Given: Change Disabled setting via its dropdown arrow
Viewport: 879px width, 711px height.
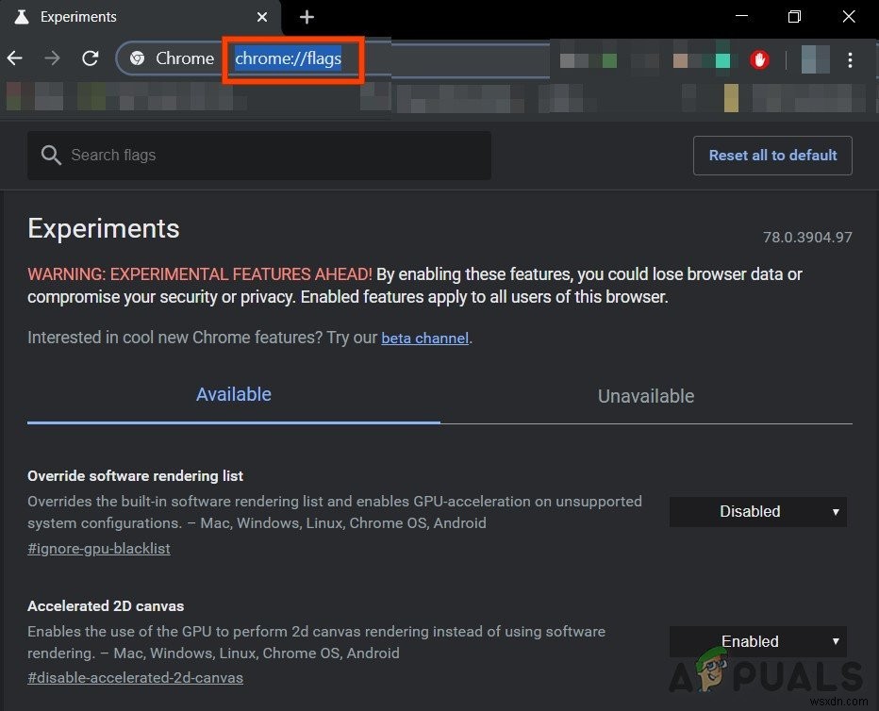Looking at the screenshot, I should point(834,511).
